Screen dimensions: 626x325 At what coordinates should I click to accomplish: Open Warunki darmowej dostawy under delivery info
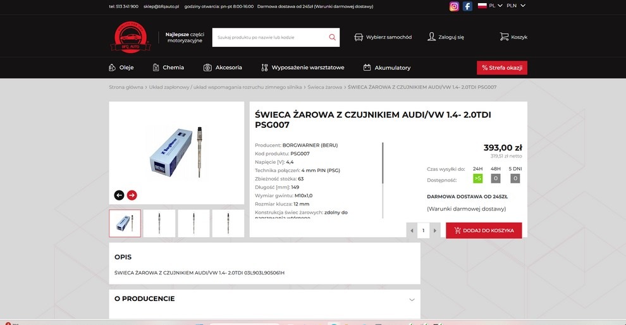(x=466, y=209)
